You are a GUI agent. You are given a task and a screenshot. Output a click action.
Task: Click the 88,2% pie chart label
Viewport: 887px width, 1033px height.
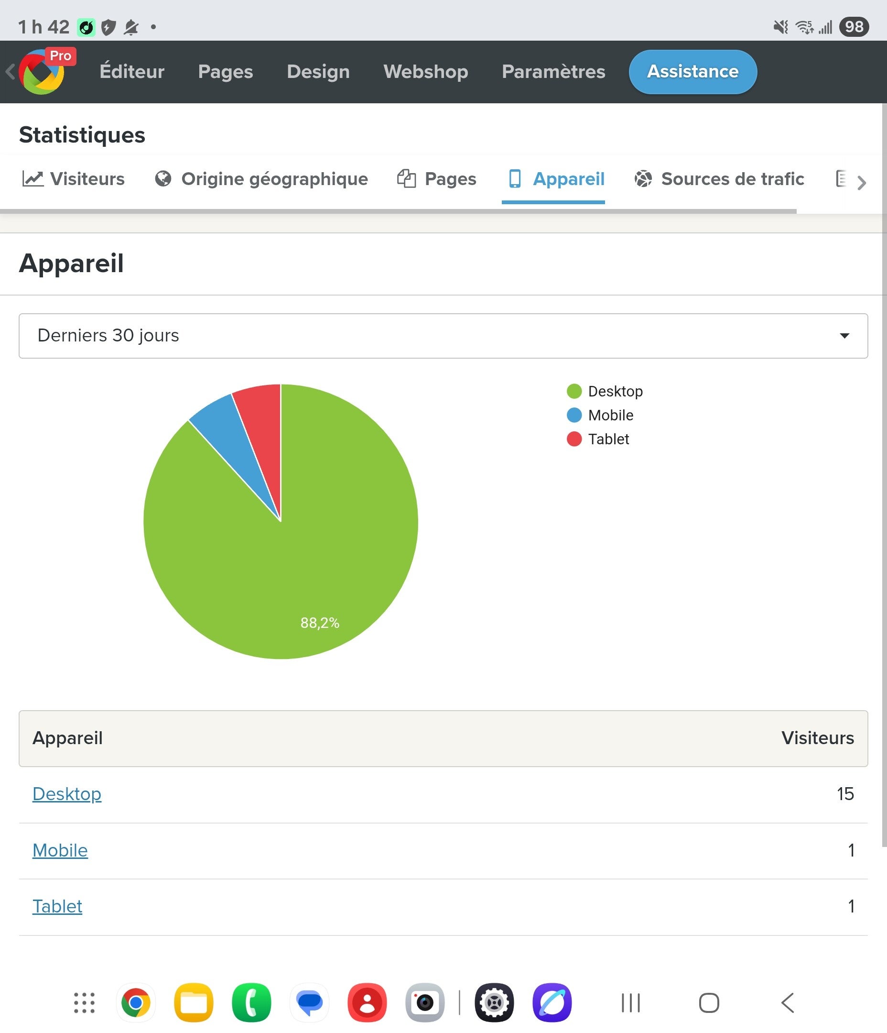coord(319,623)
